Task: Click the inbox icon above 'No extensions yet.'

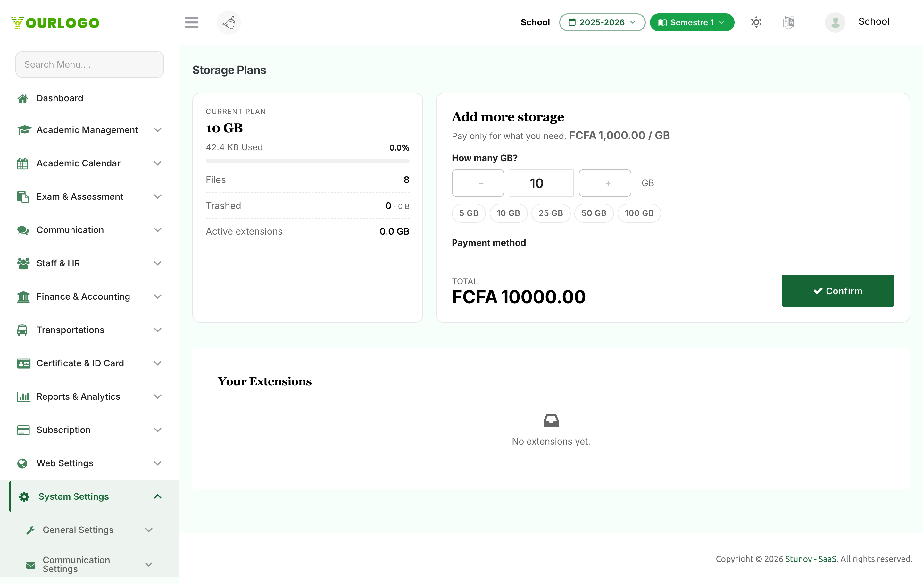Action: click(x=551, y=421)
